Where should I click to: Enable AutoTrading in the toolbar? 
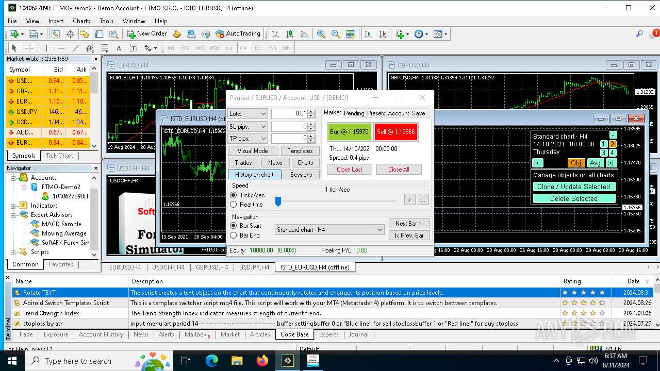point(238,34)
